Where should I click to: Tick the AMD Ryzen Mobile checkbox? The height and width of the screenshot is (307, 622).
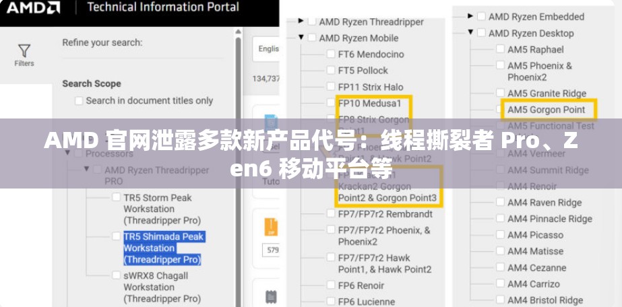point(312,38)
